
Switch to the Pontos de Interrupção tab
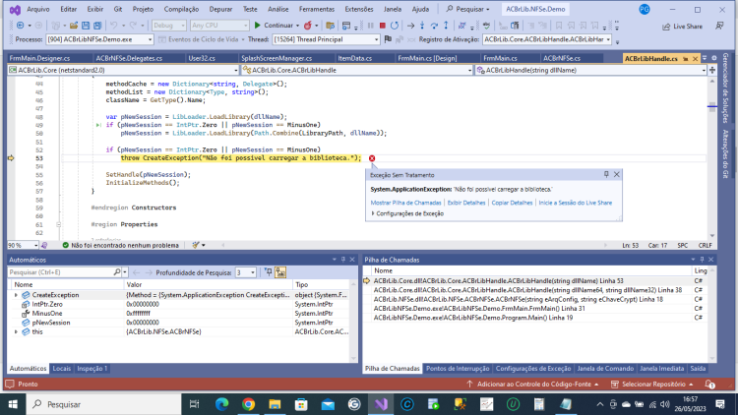pos(458,369)
